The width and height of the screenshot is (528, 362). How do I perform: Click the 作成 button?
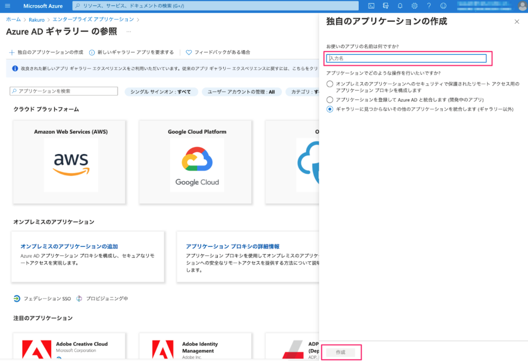coord(340,352)
